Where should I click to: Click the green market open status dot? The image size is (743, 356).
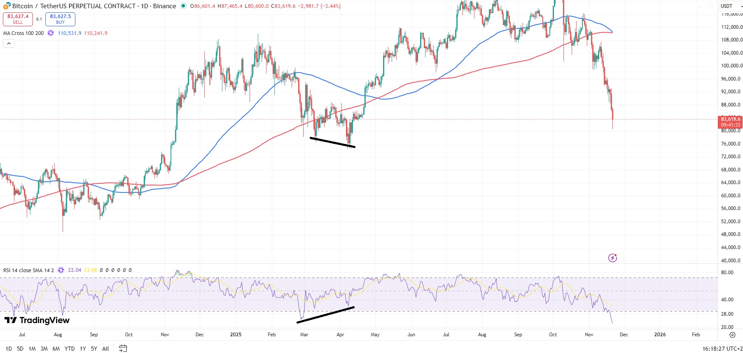(183, 6)
